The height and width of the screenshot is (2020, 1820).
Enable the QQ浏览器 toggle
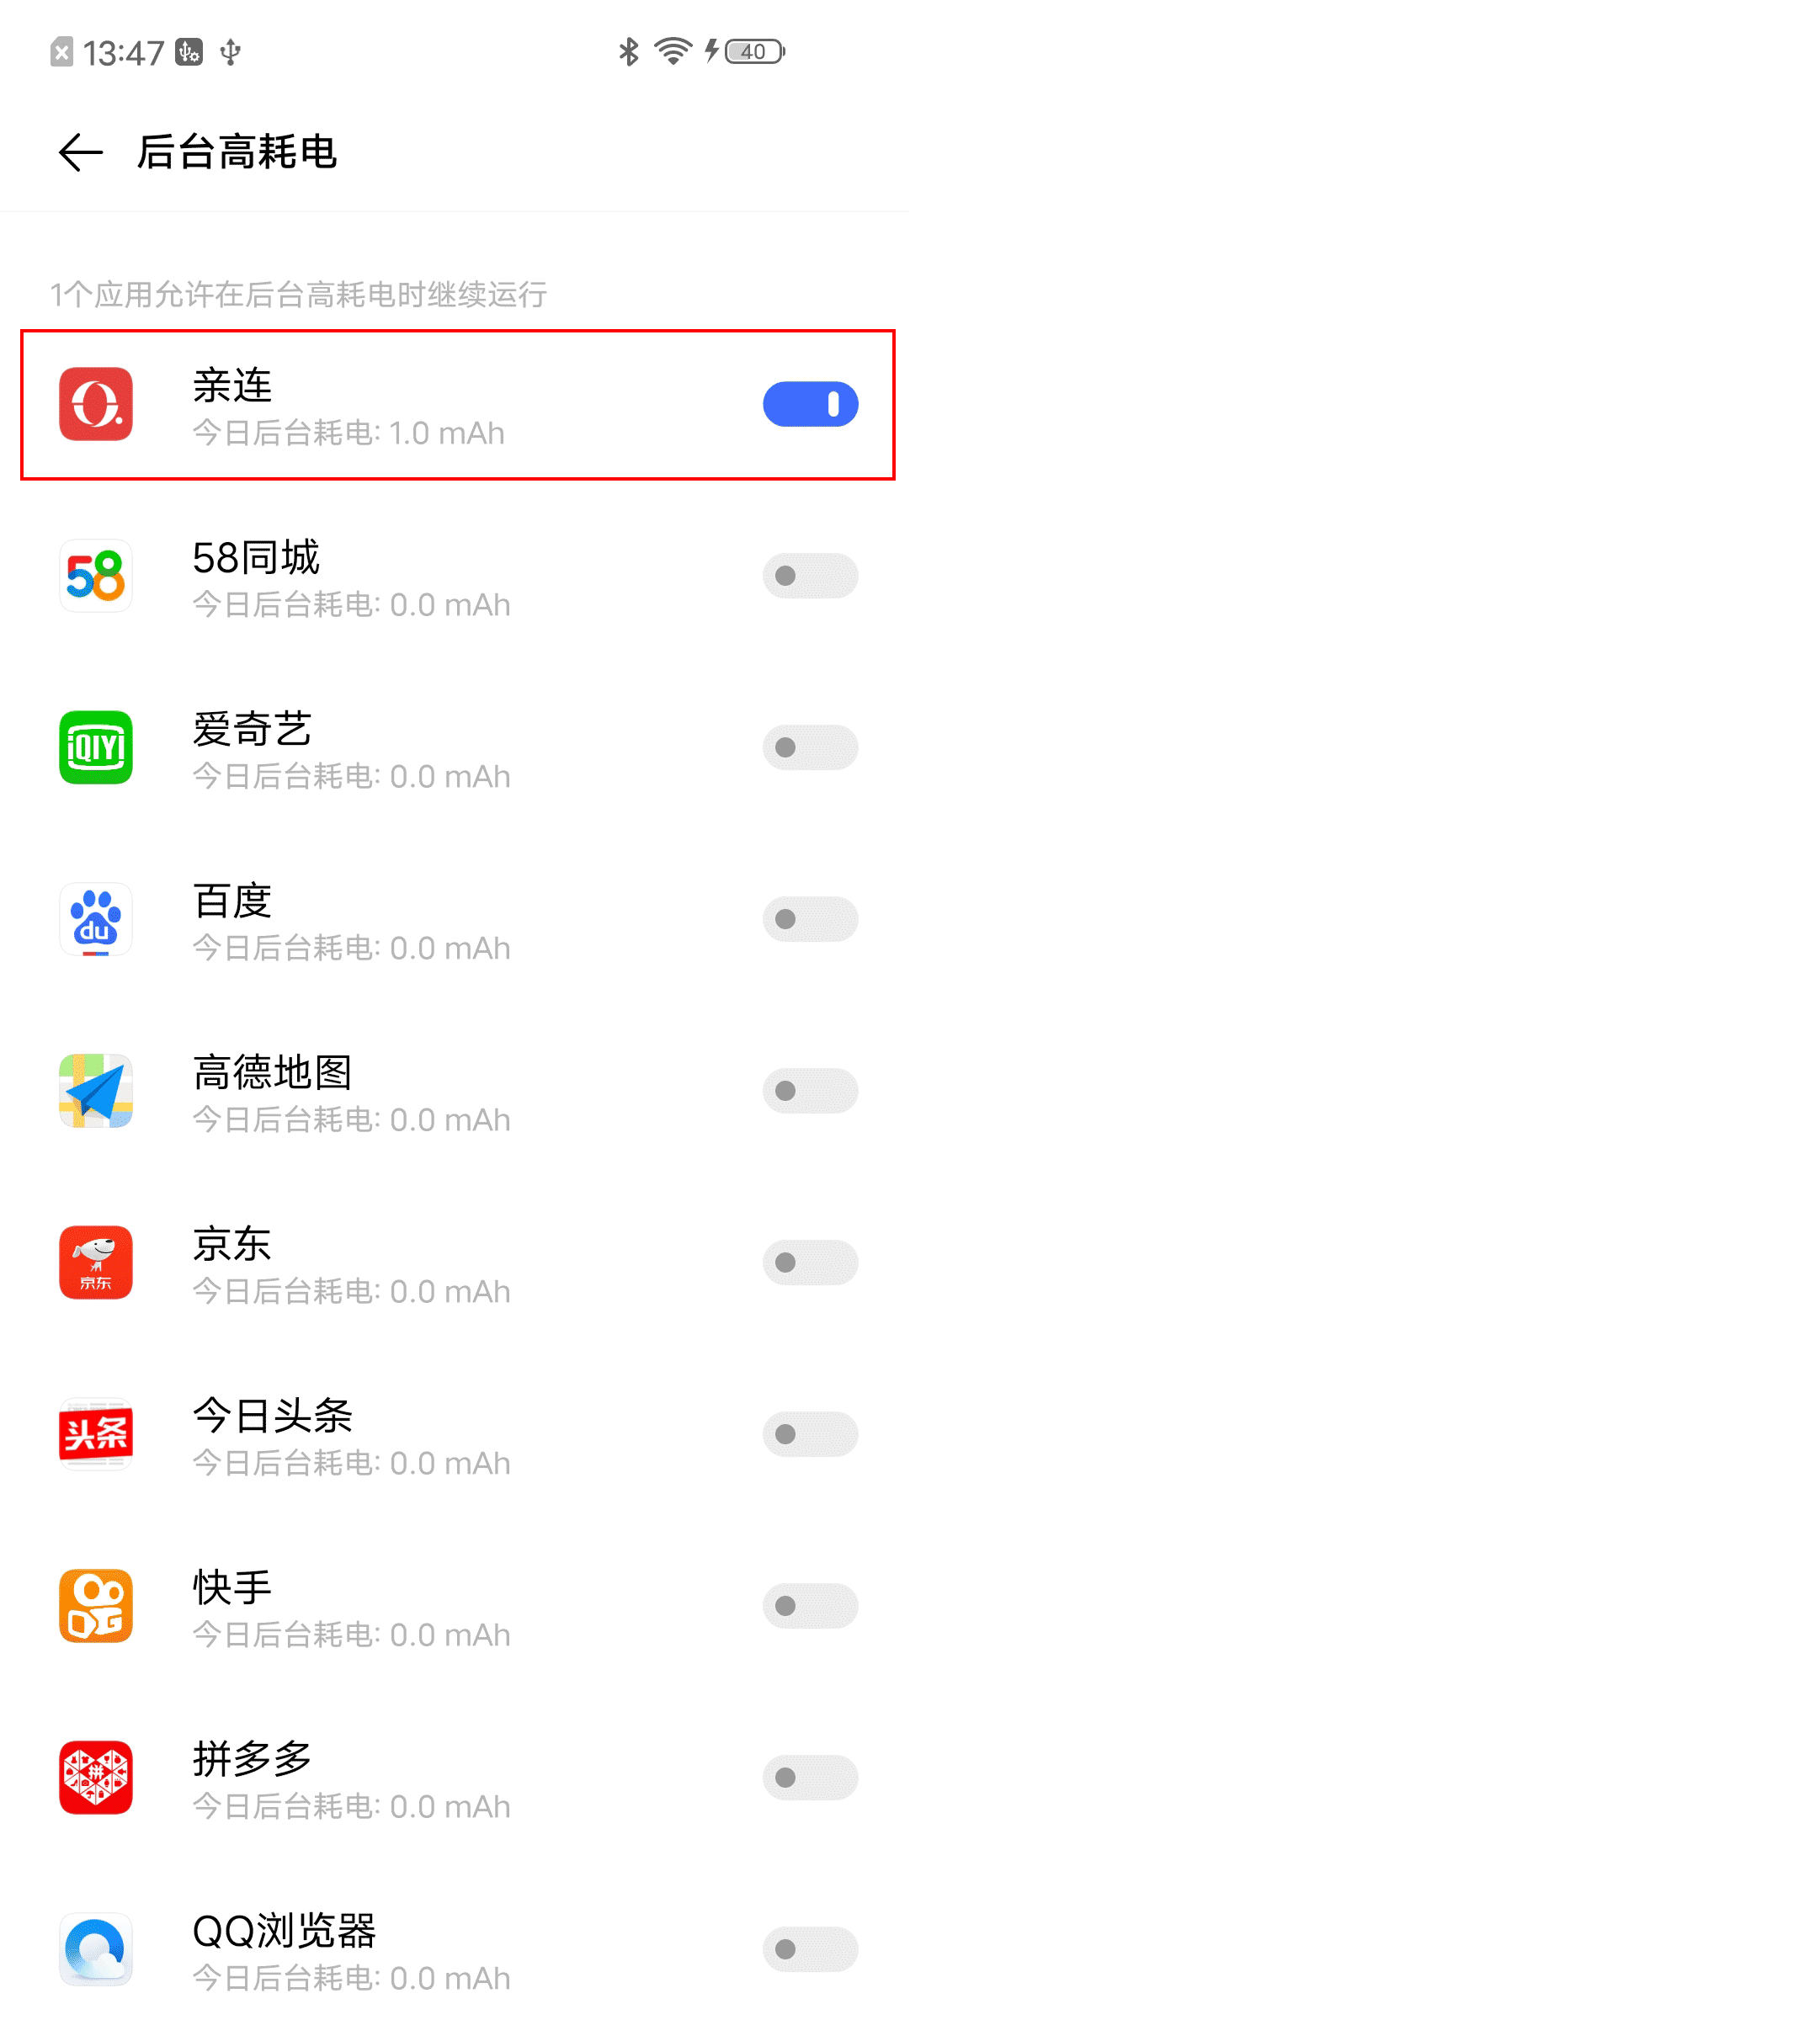point(810,1949)
